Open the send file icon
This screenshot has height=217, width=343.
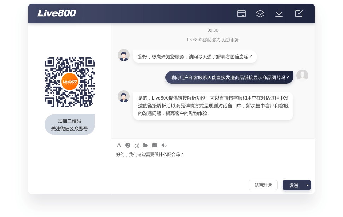pyautogui.click(x=145, y=145)
